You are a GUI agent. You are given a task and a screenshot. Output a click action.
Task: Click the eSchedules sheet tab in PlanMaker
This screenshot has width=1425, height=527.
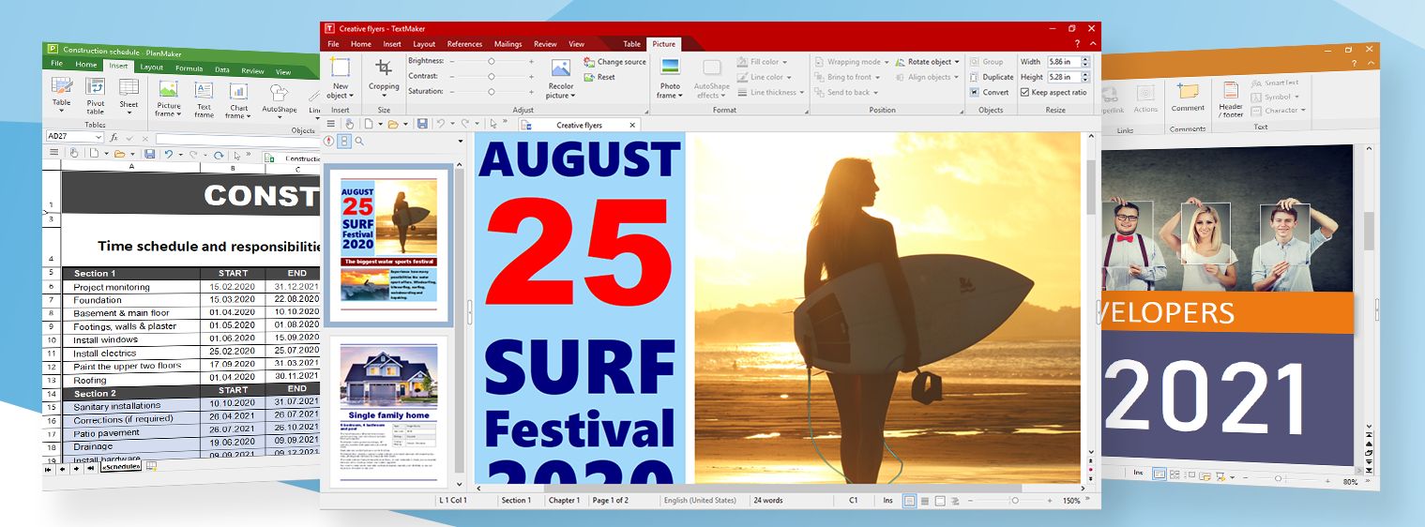[x=121, y=465]
